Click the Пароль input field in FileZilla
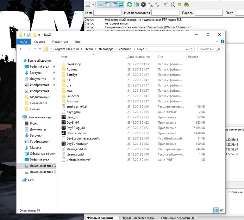 (209, 13)
